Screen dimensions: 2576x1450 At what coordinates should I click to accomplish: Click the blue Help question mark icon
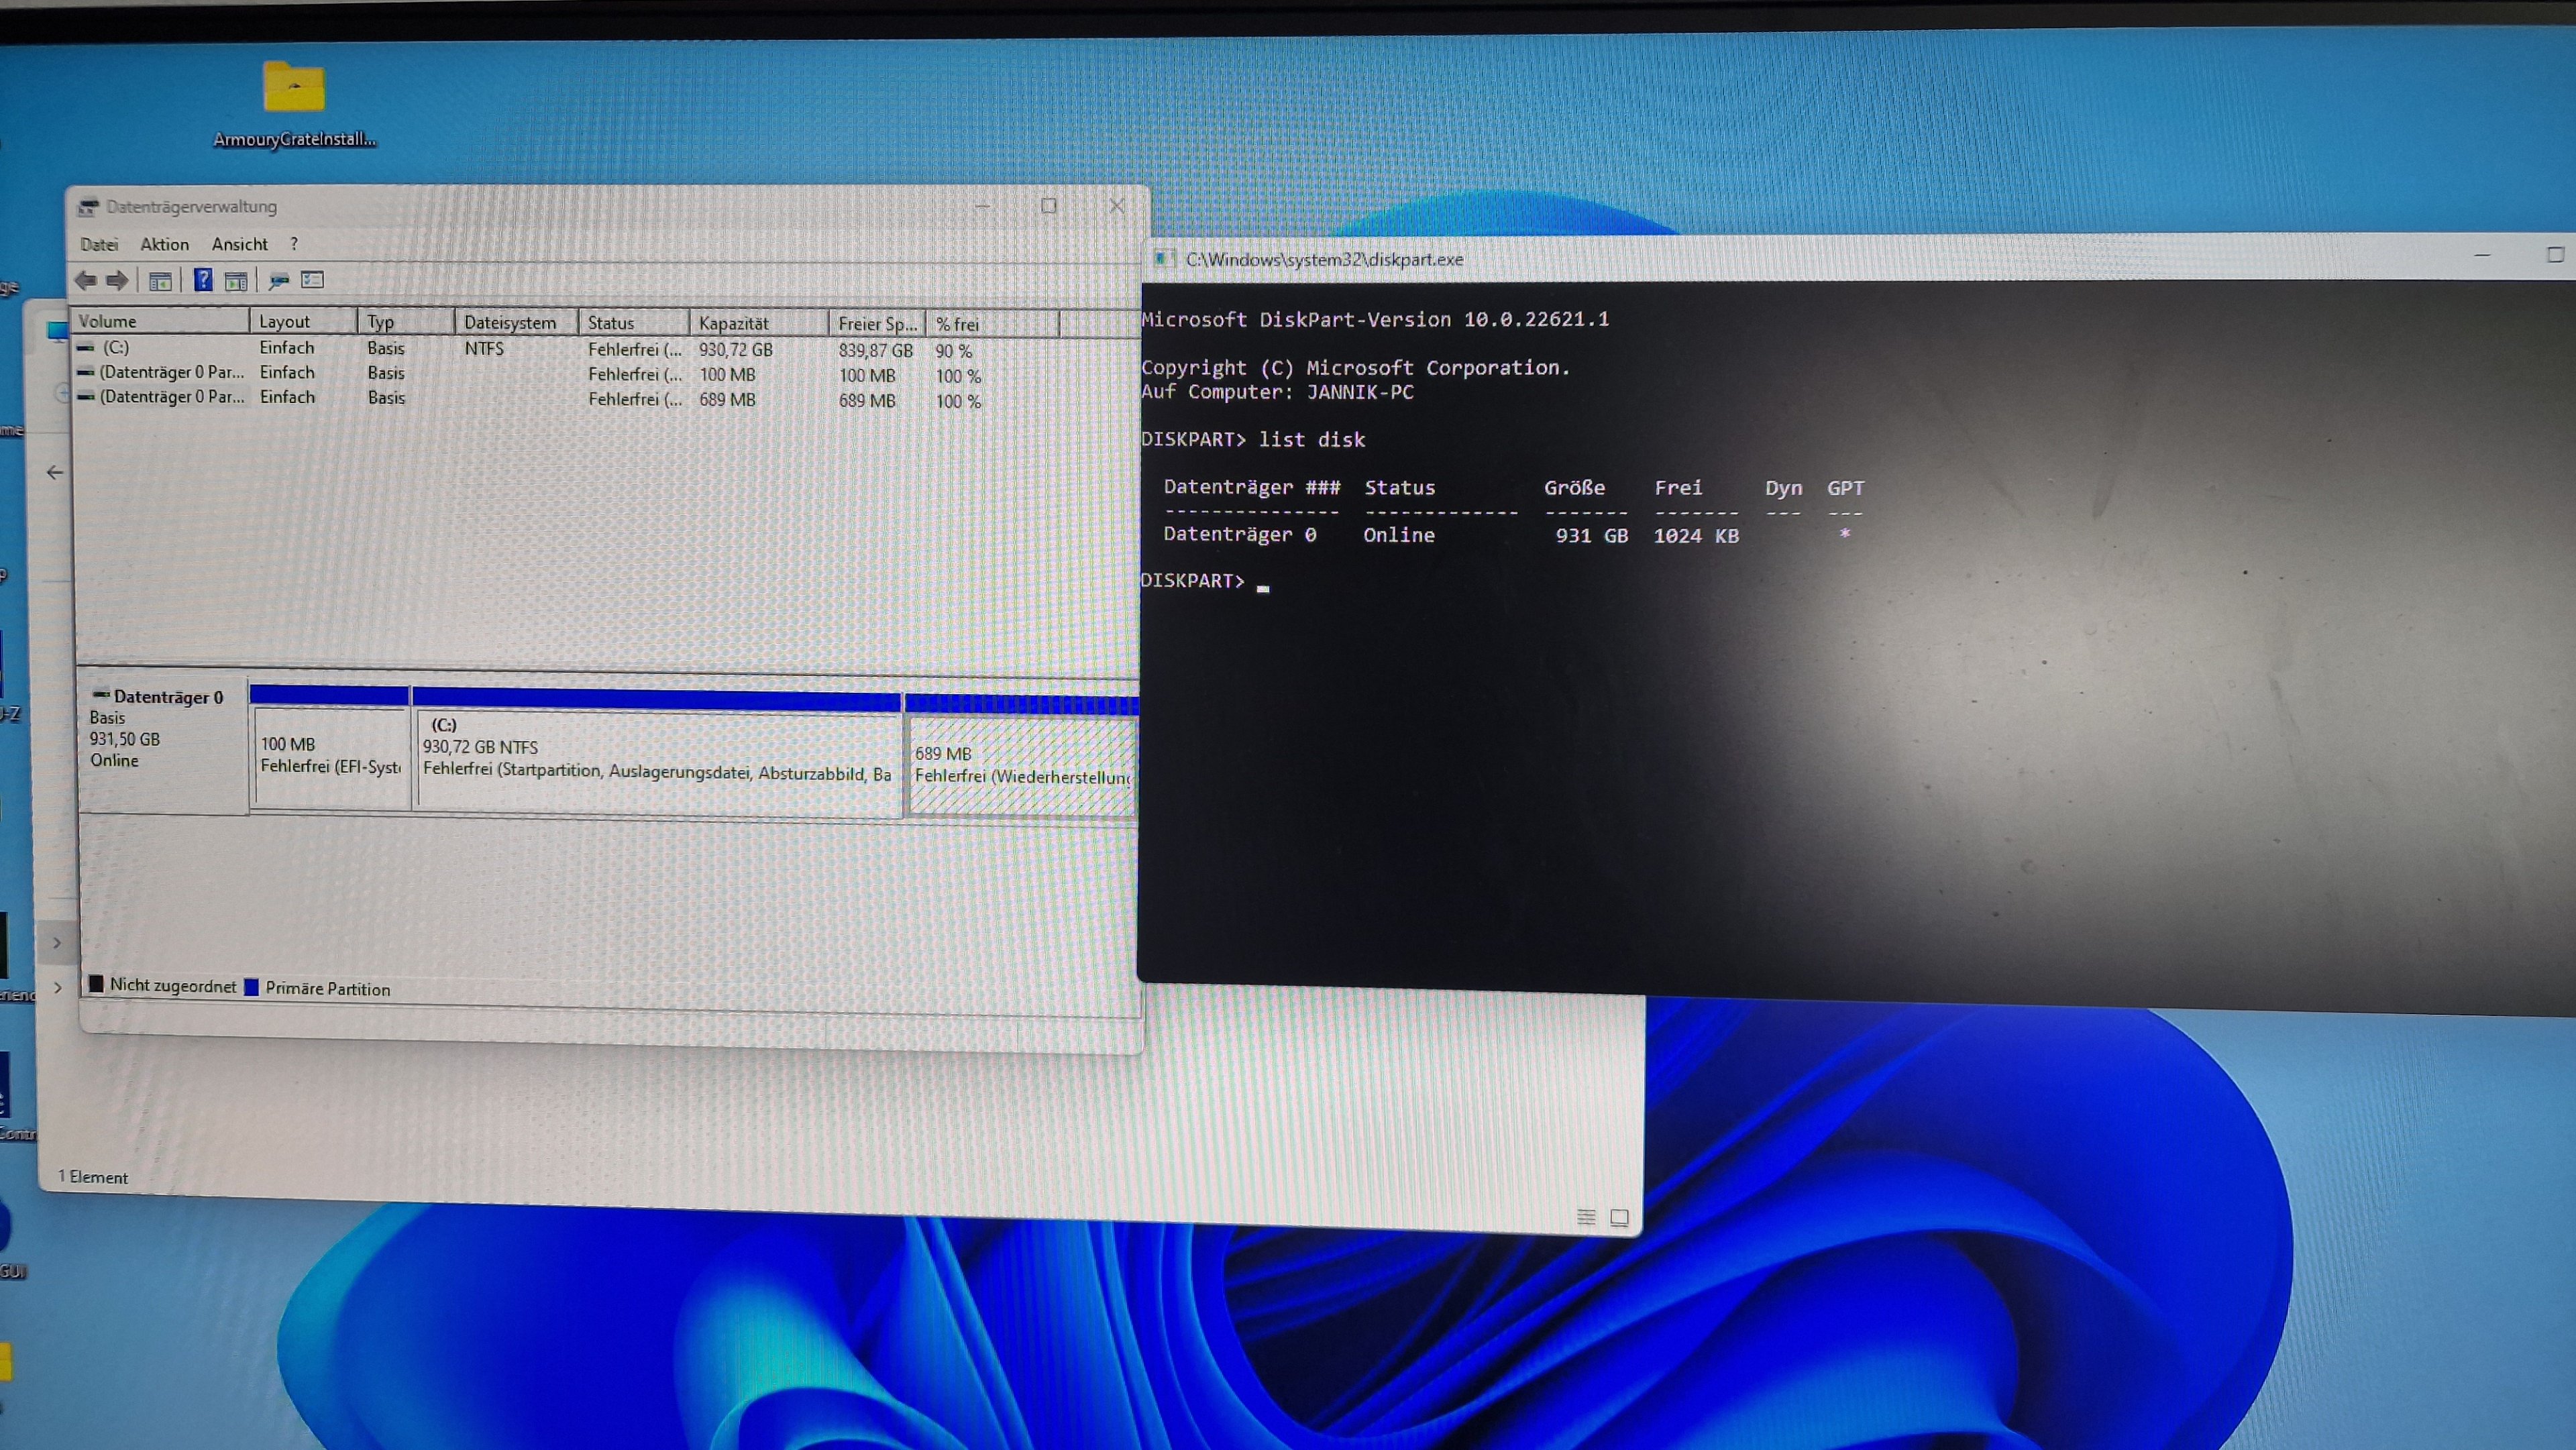203,281
